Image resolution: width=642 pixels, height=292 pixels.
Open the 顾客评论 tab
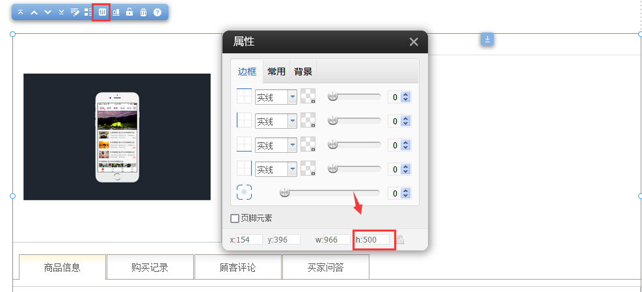coord(237,267)
